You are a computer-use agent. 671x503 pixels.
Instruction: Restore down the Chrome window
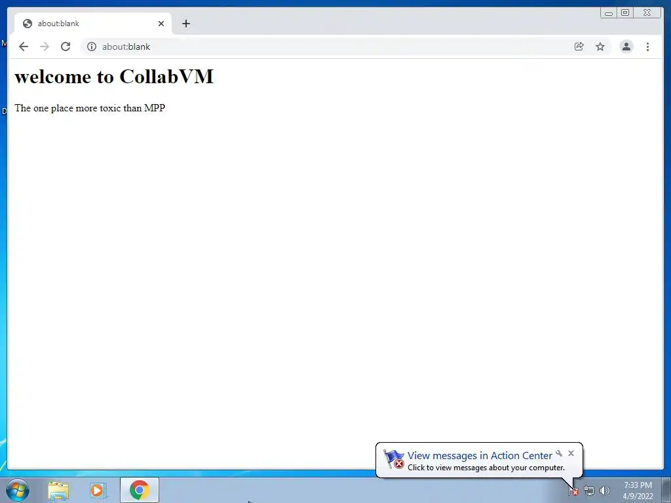(x=625, y=13)
